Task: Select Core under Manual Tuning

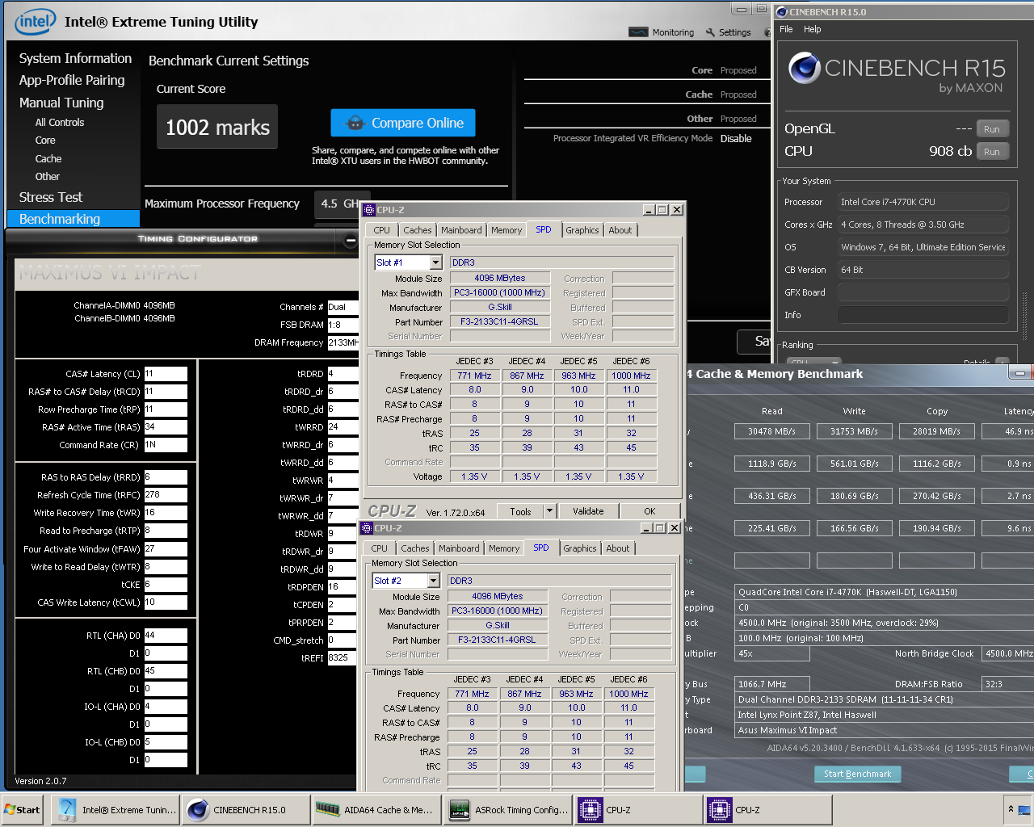Action: pos(45,141)
